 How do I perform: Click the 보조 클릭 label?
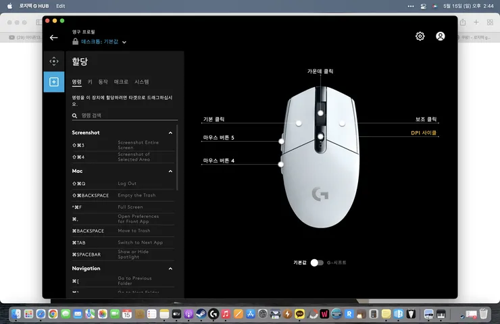click(426, 119)
